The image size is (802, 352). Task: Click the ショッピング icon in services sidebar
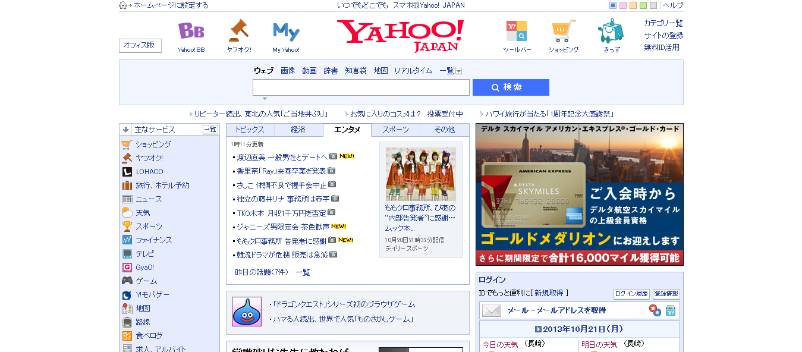(x=127, y=144)
